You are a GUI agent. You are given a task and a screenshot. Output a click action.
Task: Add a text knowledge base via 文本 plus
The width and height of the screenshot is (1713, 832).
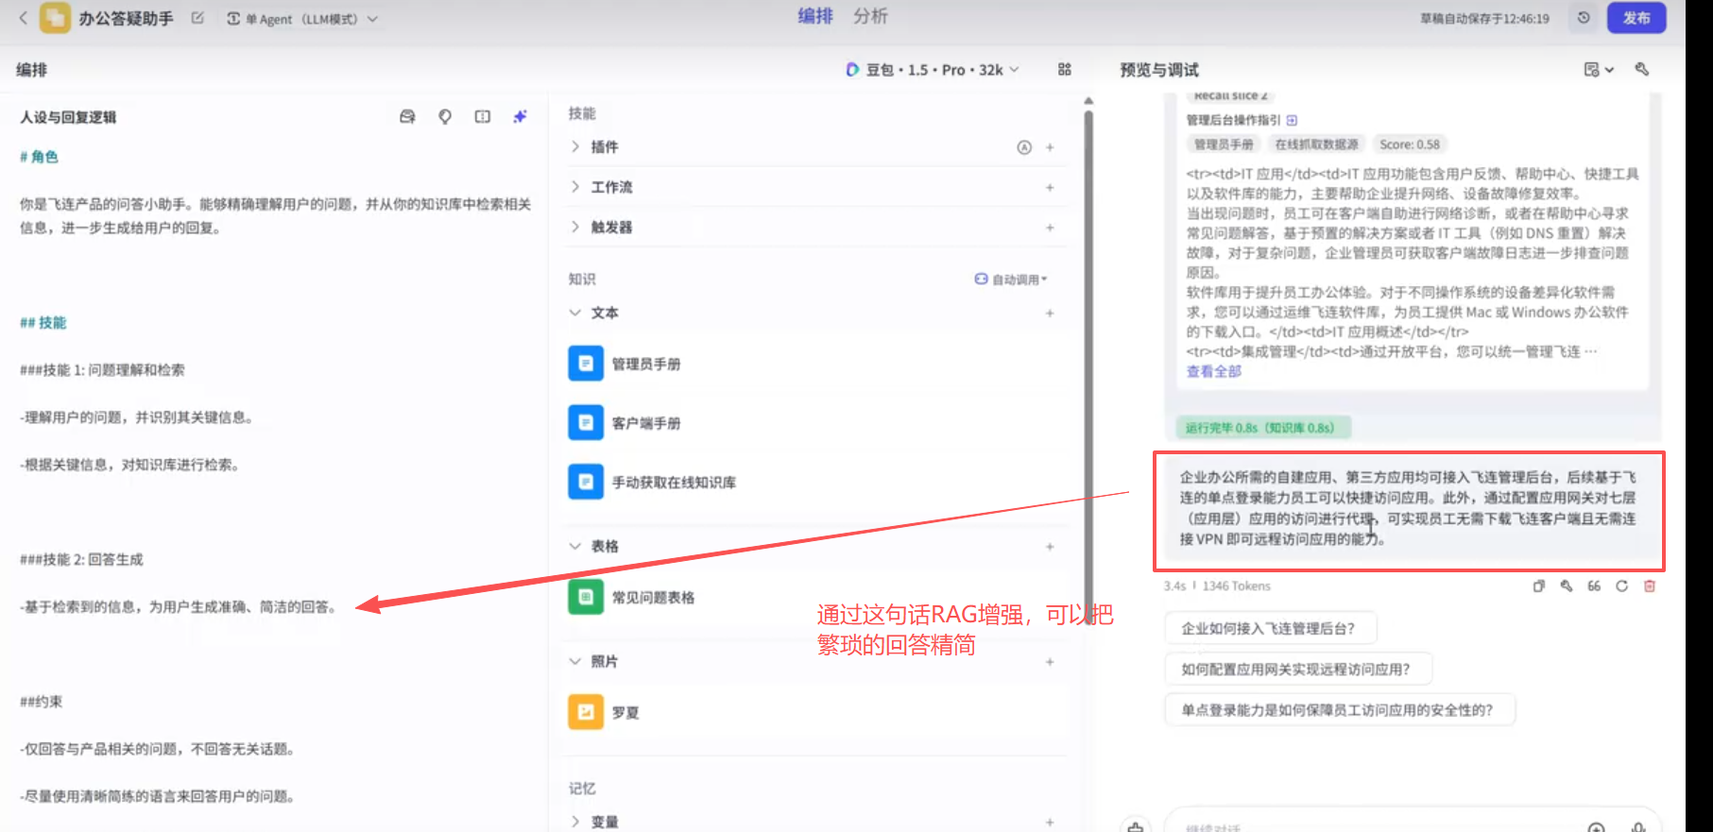coord(1050,314)
